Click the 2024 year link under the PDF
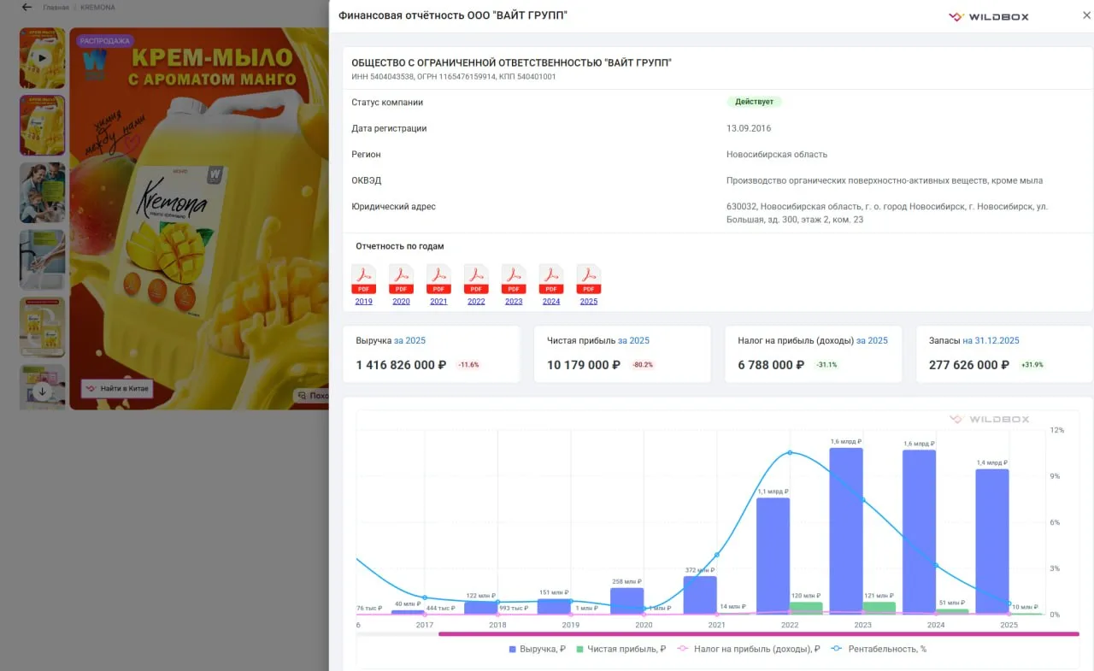This screenshot has height=671, width=1094. (551, 302)
